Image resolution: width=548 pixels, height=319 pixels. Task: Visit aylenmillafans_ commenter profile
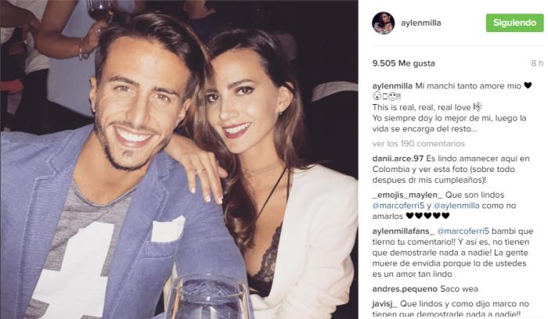[403, 231]
